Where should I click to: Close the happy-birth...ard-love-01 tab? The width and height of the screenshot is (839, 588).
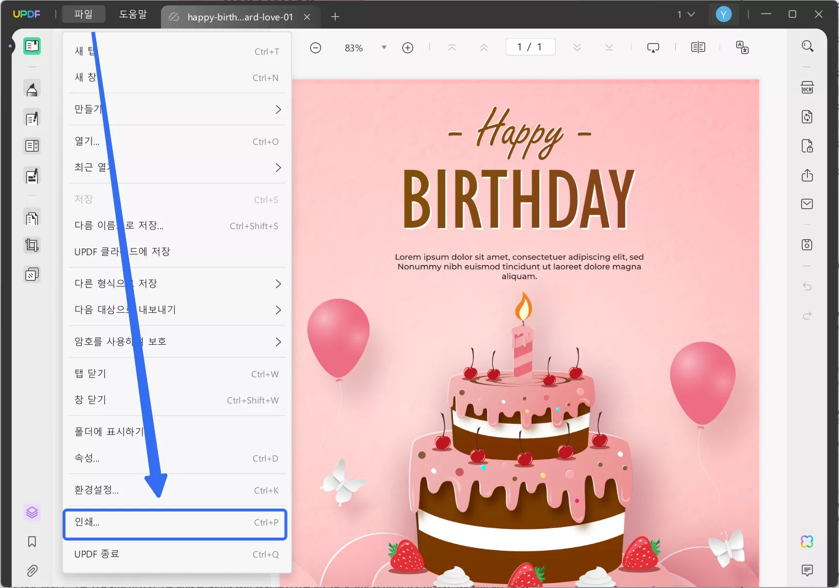pyautogui.click(x=307, y=17)
